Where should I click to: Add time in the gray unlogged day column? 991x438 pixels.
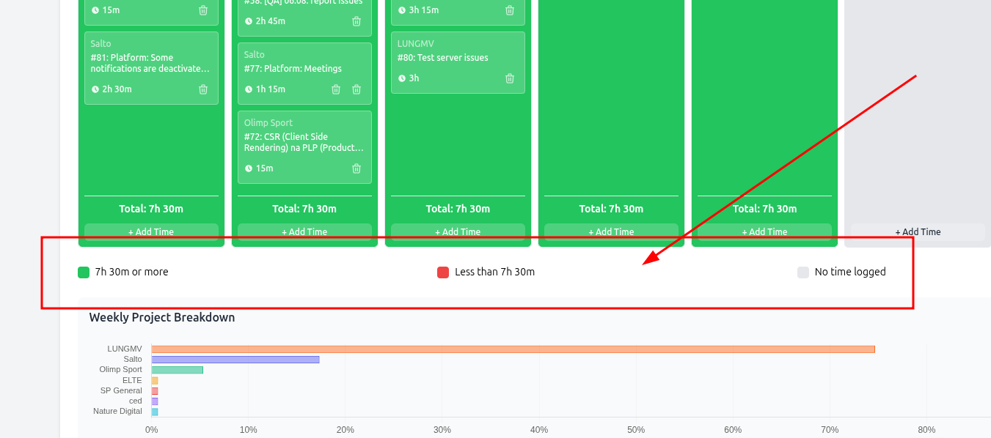tap(917, 231)
